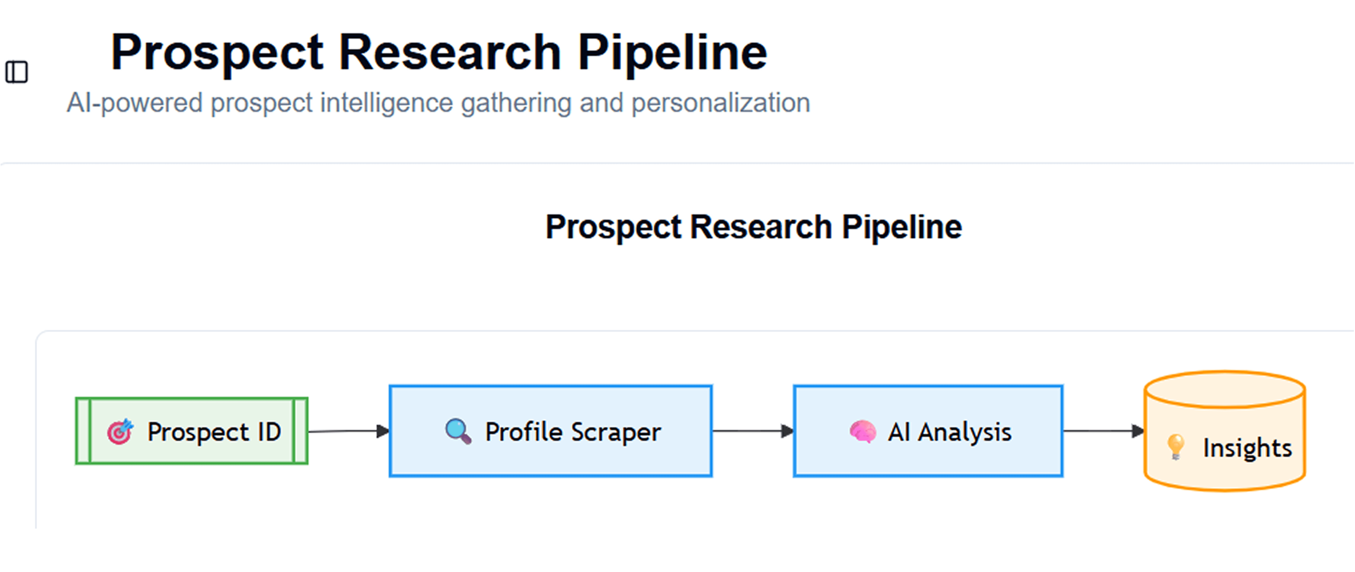1355x572 pixels.
Task: Click the AI-powered prospect intelligence subtitle
Action: pos(438,103)
